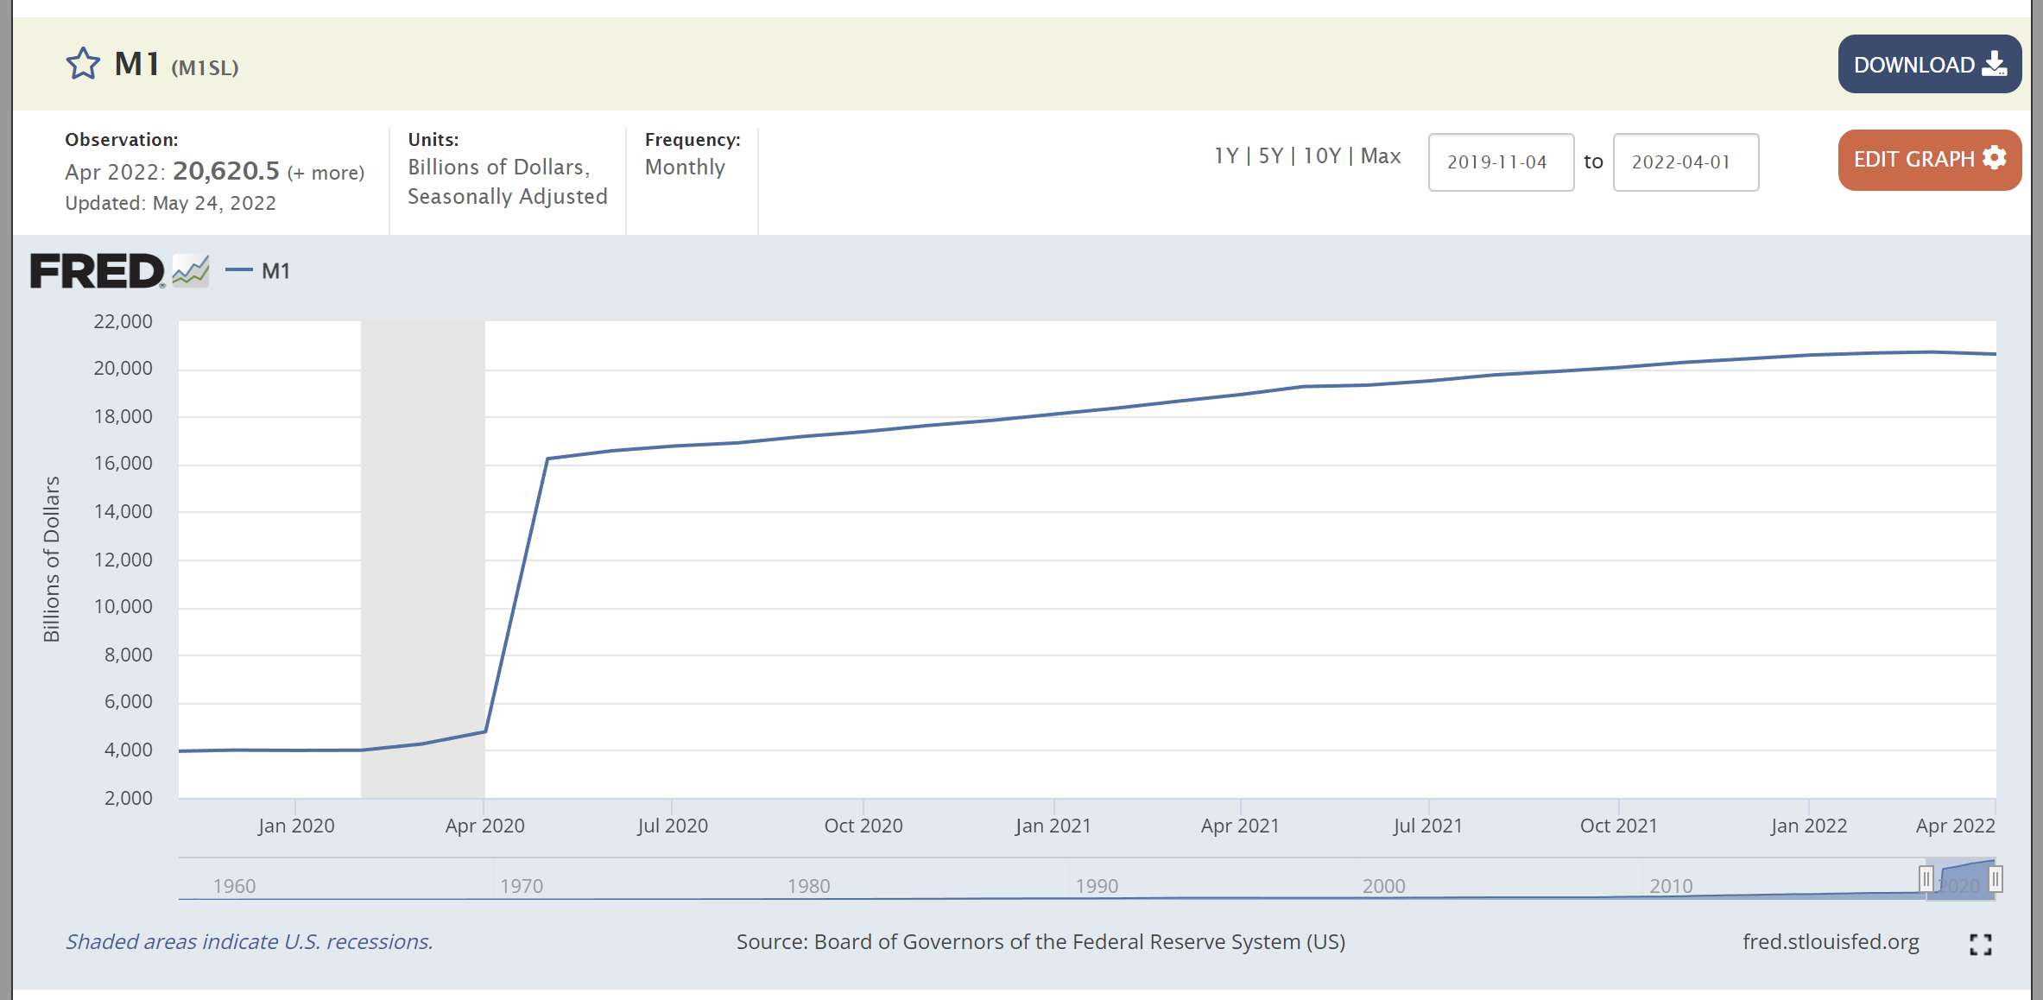Click the 2000 marker on the timeline navigator
The height and width of the screenshot is (1000, 2043).
click(1383, 886)
